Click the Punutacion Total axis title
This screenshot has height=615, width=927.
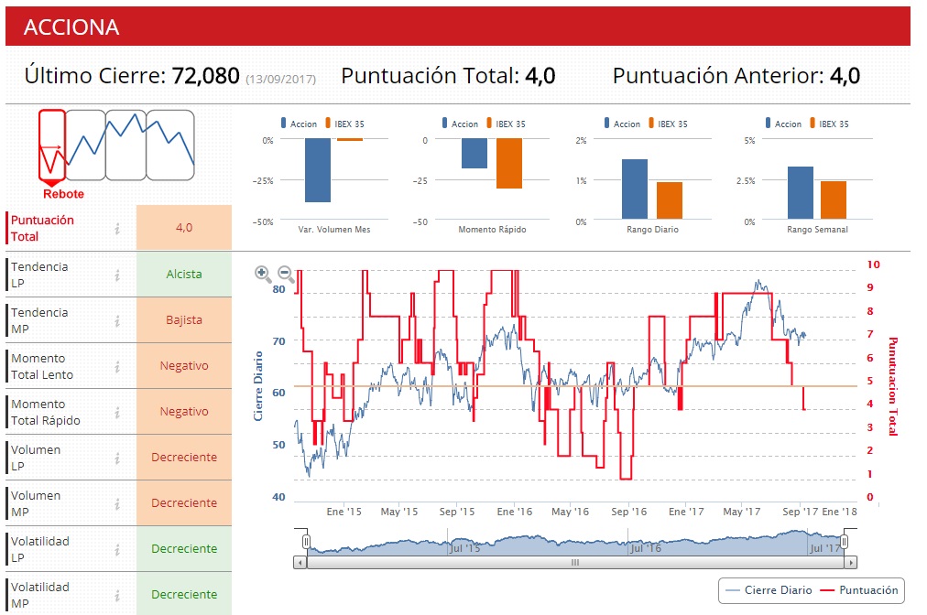(x=893, y=386)
